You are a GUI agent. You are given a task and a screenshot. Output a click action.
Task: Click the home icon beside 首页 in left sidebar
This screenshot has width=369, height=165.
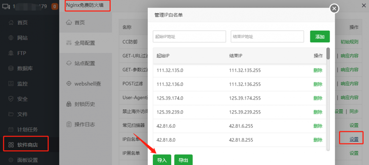tap(11, 23)
